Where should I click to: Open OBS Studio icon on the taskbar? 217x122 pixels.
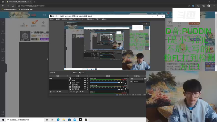86,120
